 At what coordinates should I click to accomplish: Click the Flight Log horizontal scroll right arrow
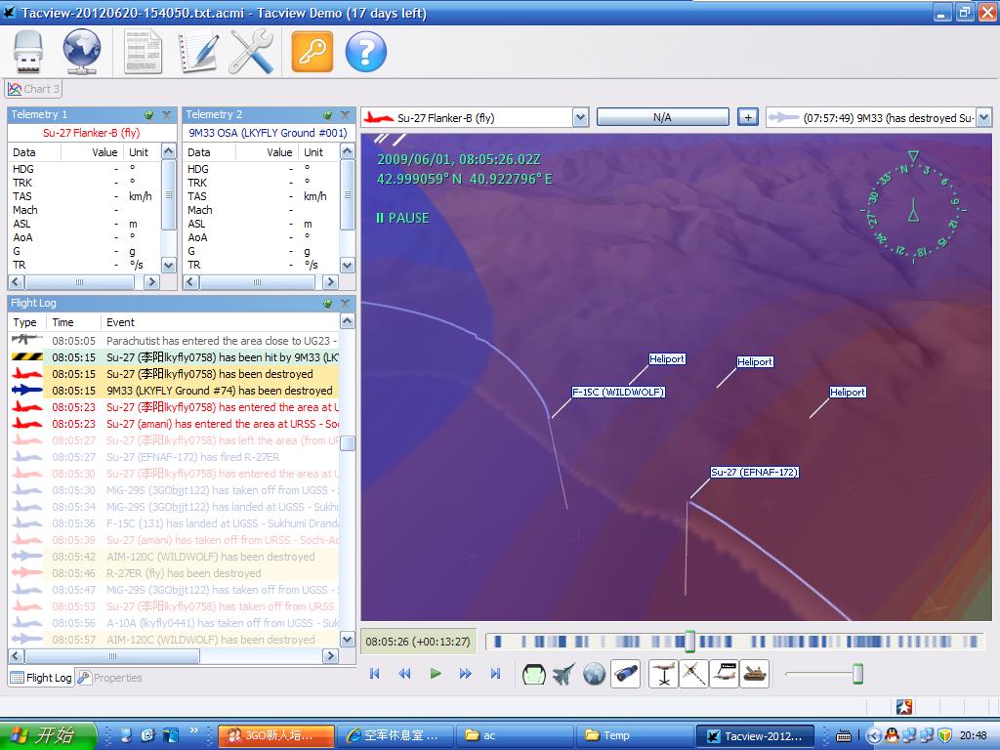tap(330, 655)
